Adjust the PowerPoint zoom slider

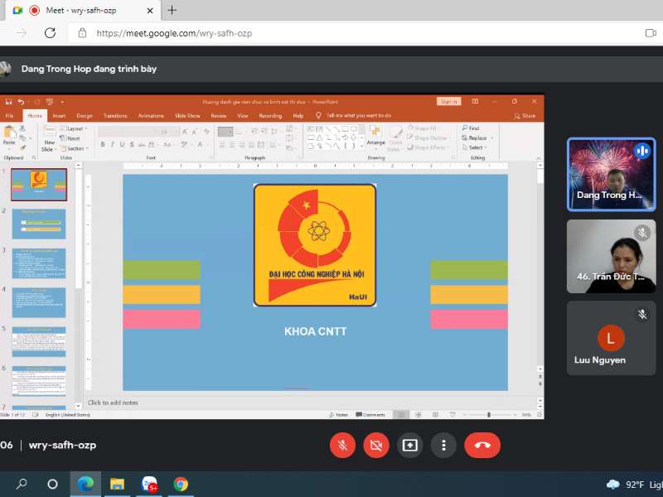(488, 414)
